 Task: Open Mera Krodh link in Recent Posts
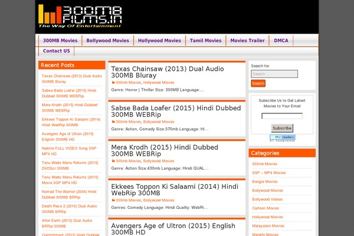pyautogui.click(x=70, y=108)
